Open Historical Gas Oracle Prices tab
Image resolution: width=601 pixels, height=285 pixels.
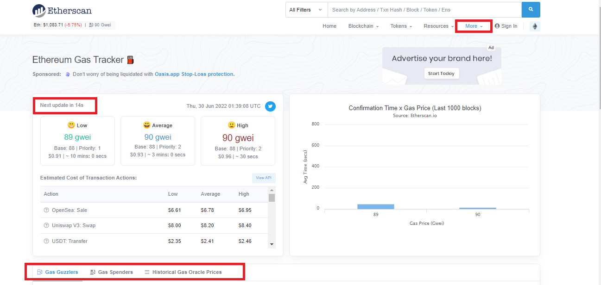click(x=183, y=272)
